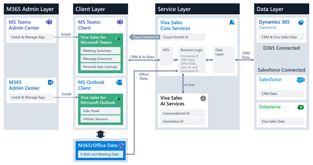313x165 pixels.
Task: Click the Data Layer block inside Core Services
Action: 224,60
